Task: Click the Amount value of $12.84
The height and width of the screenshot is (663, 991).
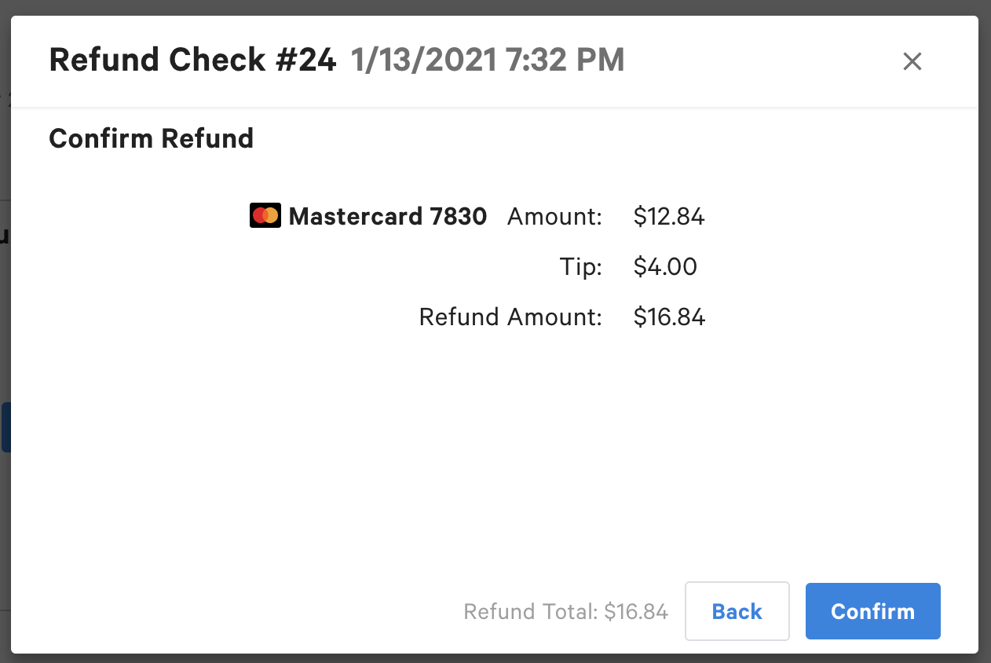Action: point(668,217)
